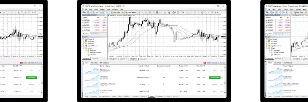Expand Expert Advisors node in center window Navigator
308x102 pixels.
click(83, 46)
